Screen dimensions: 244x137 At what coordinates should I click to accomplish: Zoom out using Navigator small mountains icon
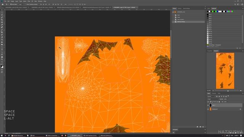pos(213,91)
